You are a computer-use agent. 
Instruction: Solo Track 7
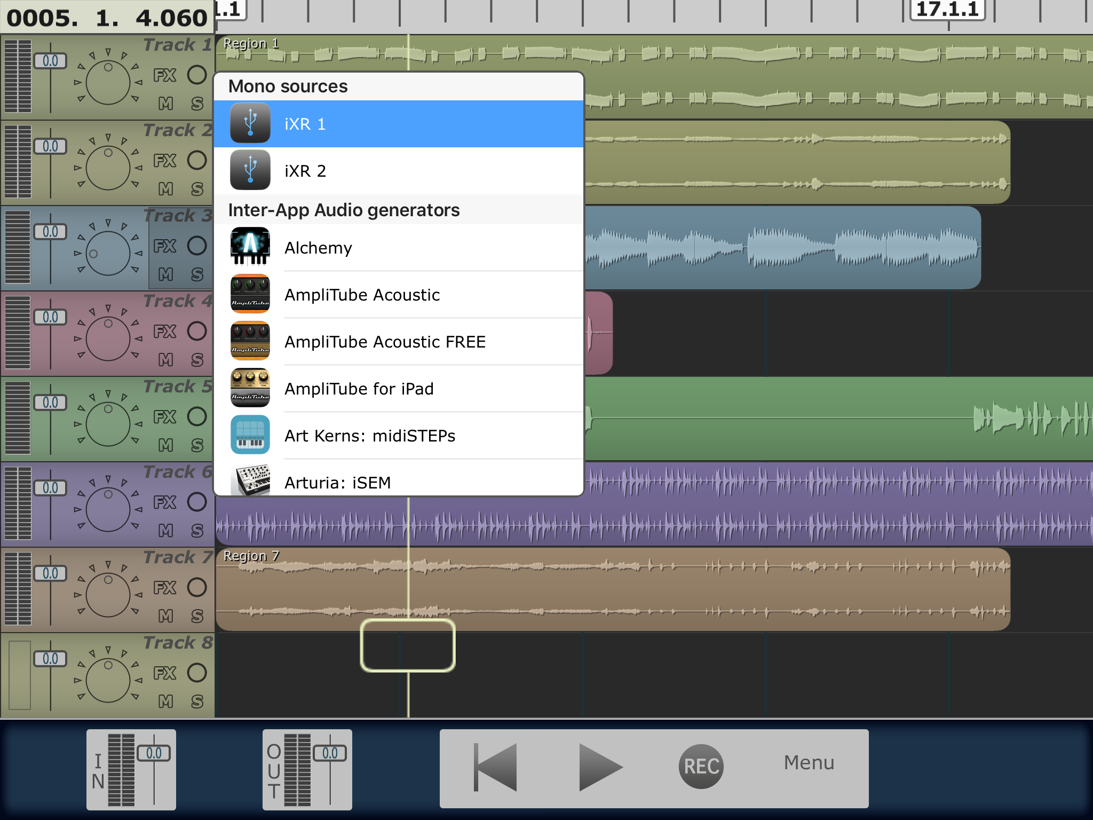tap(197, 616)
